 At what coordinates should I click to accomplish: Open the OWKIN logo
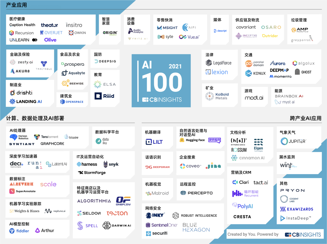coord(77,33)
